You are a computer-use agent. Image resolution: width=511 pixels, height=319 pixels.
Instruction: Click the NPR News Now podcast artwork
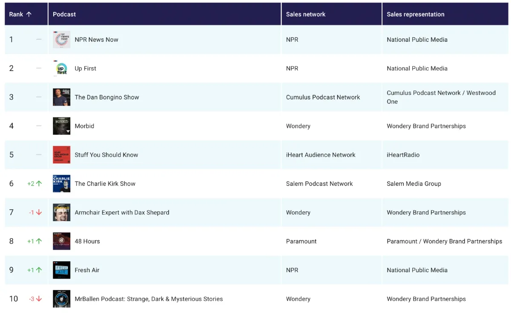(x=61, y=40)
